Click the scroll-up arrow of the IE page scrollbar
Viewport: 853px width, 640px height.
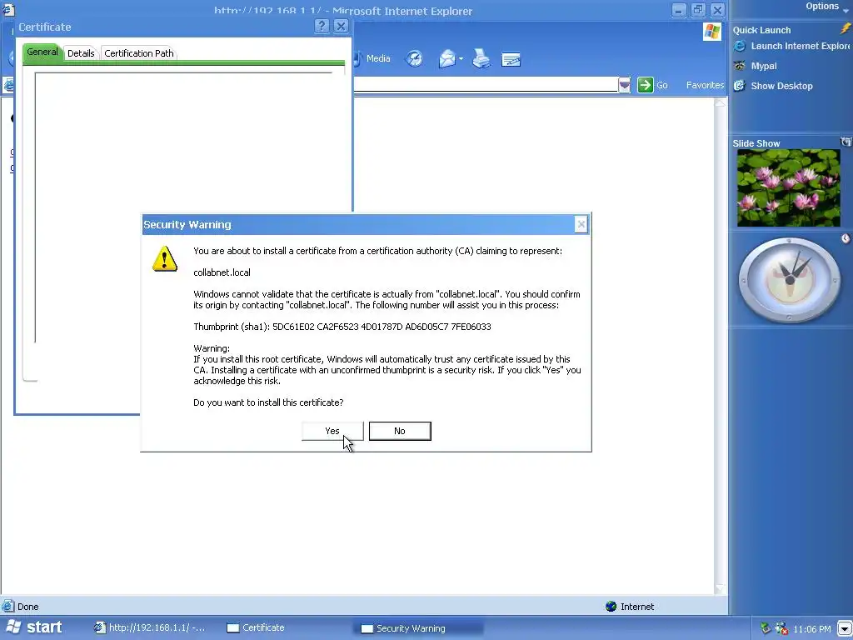point(721,102)
